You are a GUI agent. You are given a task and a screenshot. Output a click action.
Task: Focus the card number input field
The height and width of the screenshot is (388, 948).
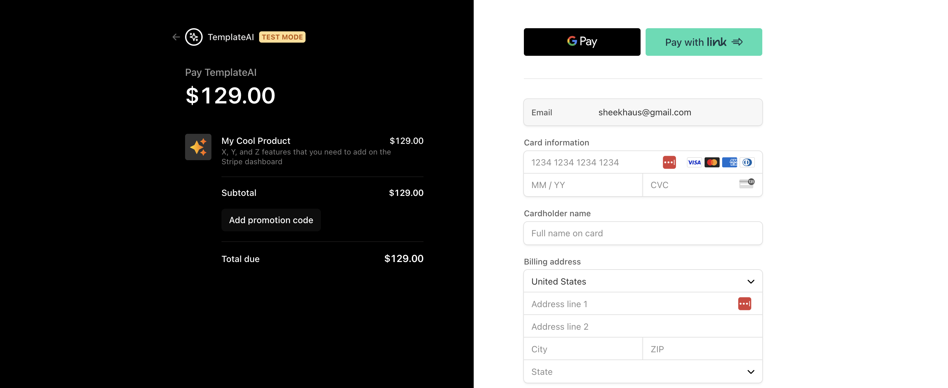(x=643, y=162)
